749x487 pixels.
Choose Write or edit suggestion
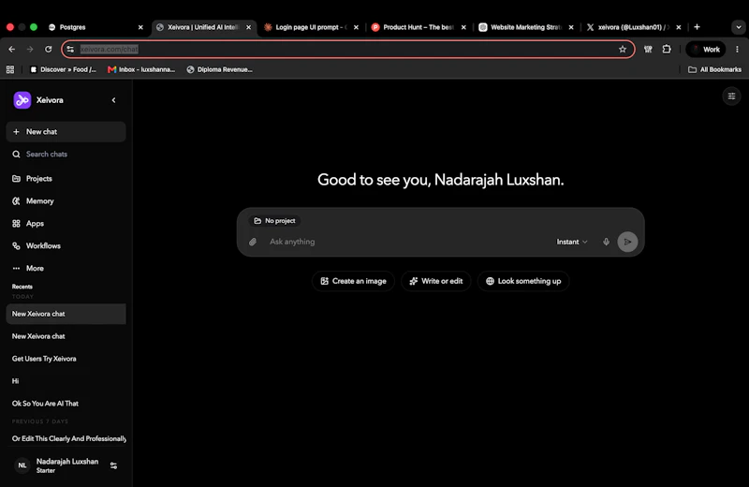pyautogui.click(x=435, y=281)
